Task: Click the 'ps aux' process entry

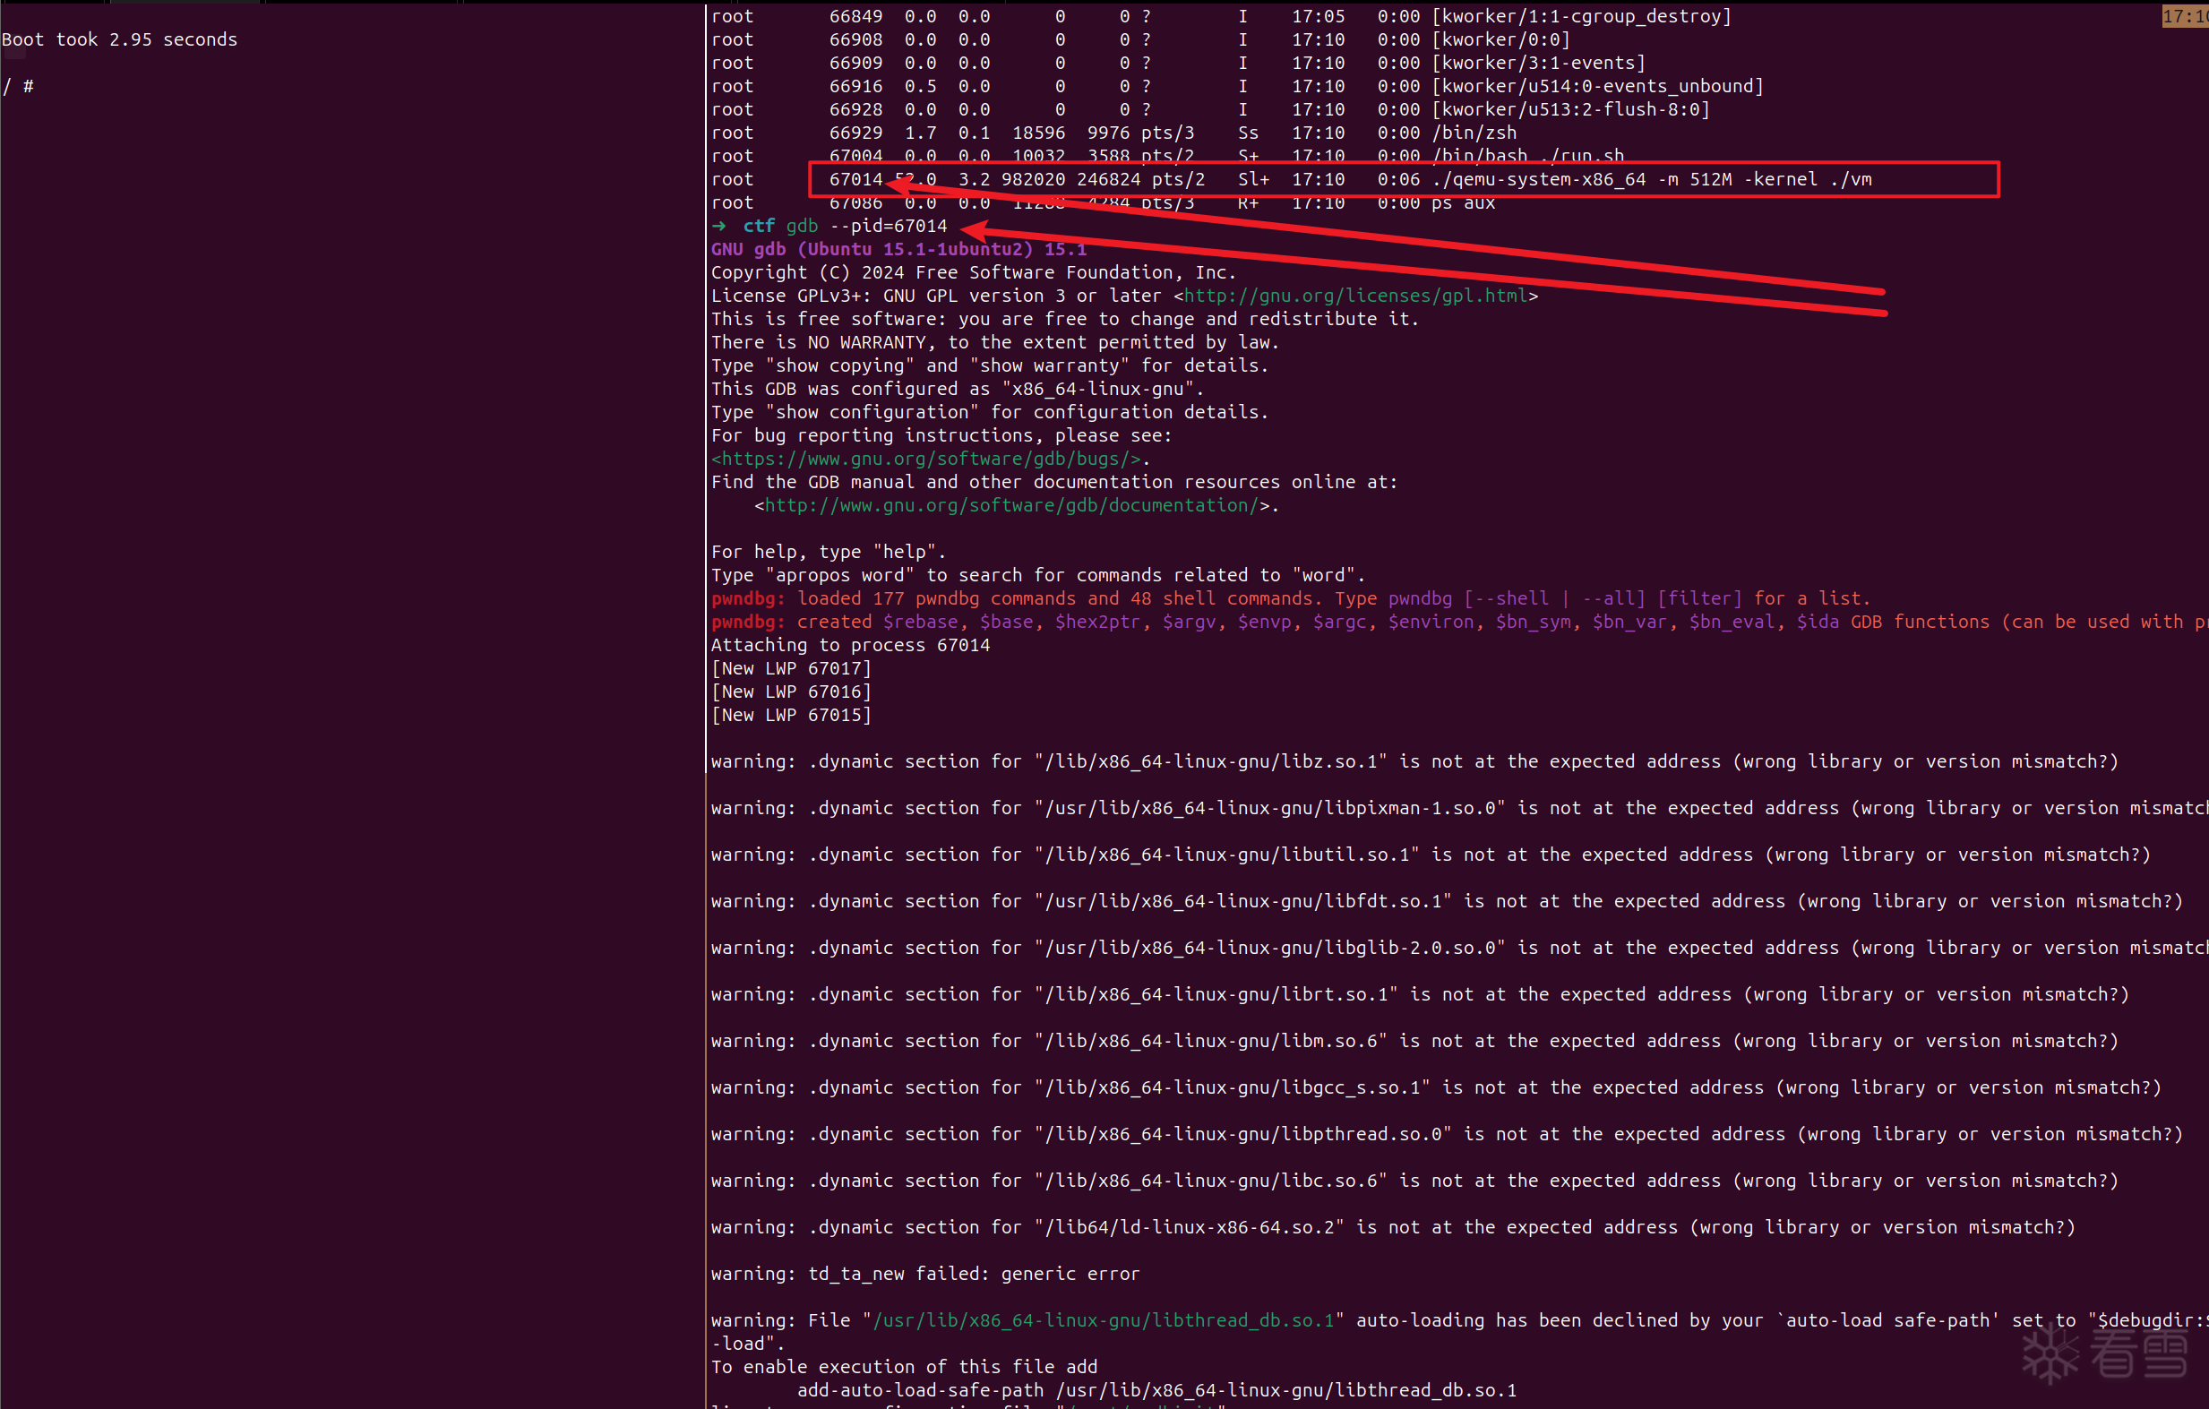Action: pos(1463,202)
